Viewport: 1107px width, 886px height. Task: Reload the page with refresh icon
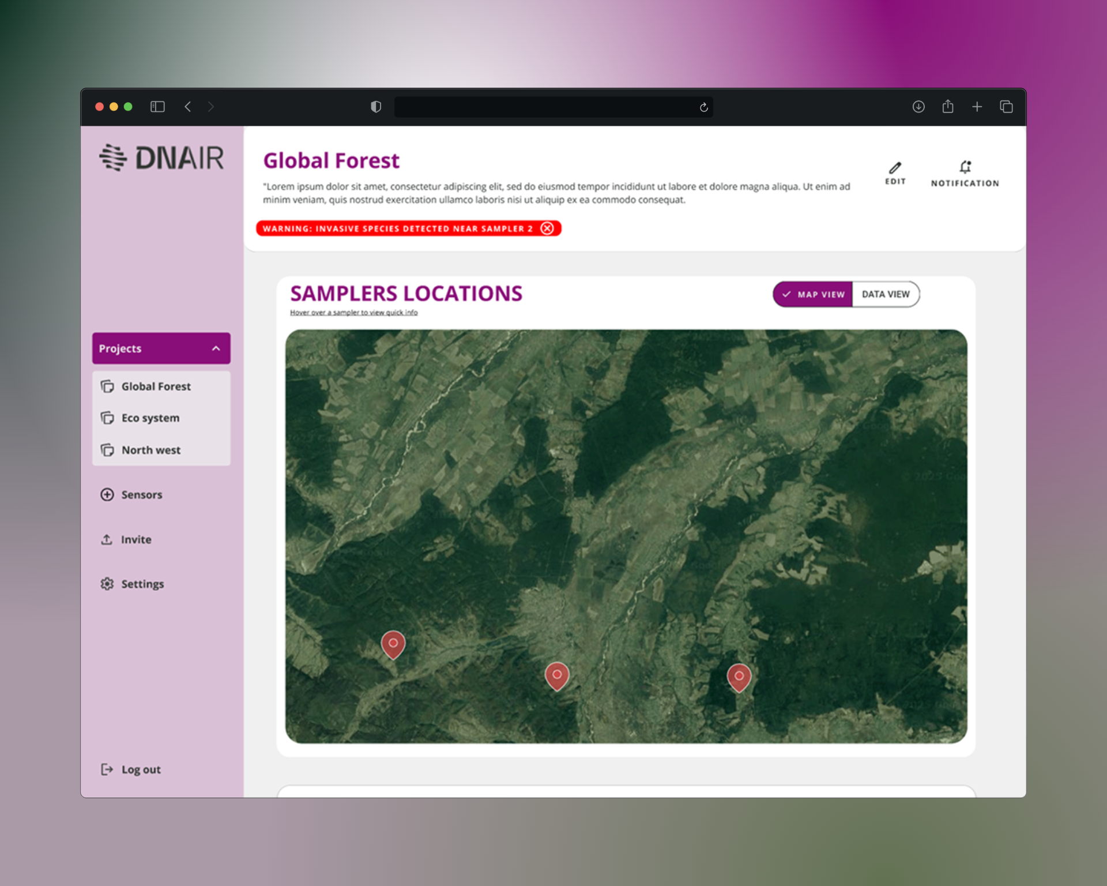click(x=703, y=107)
